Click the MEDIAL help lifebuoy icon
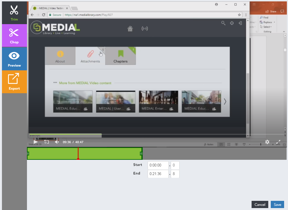 (232, 23)
